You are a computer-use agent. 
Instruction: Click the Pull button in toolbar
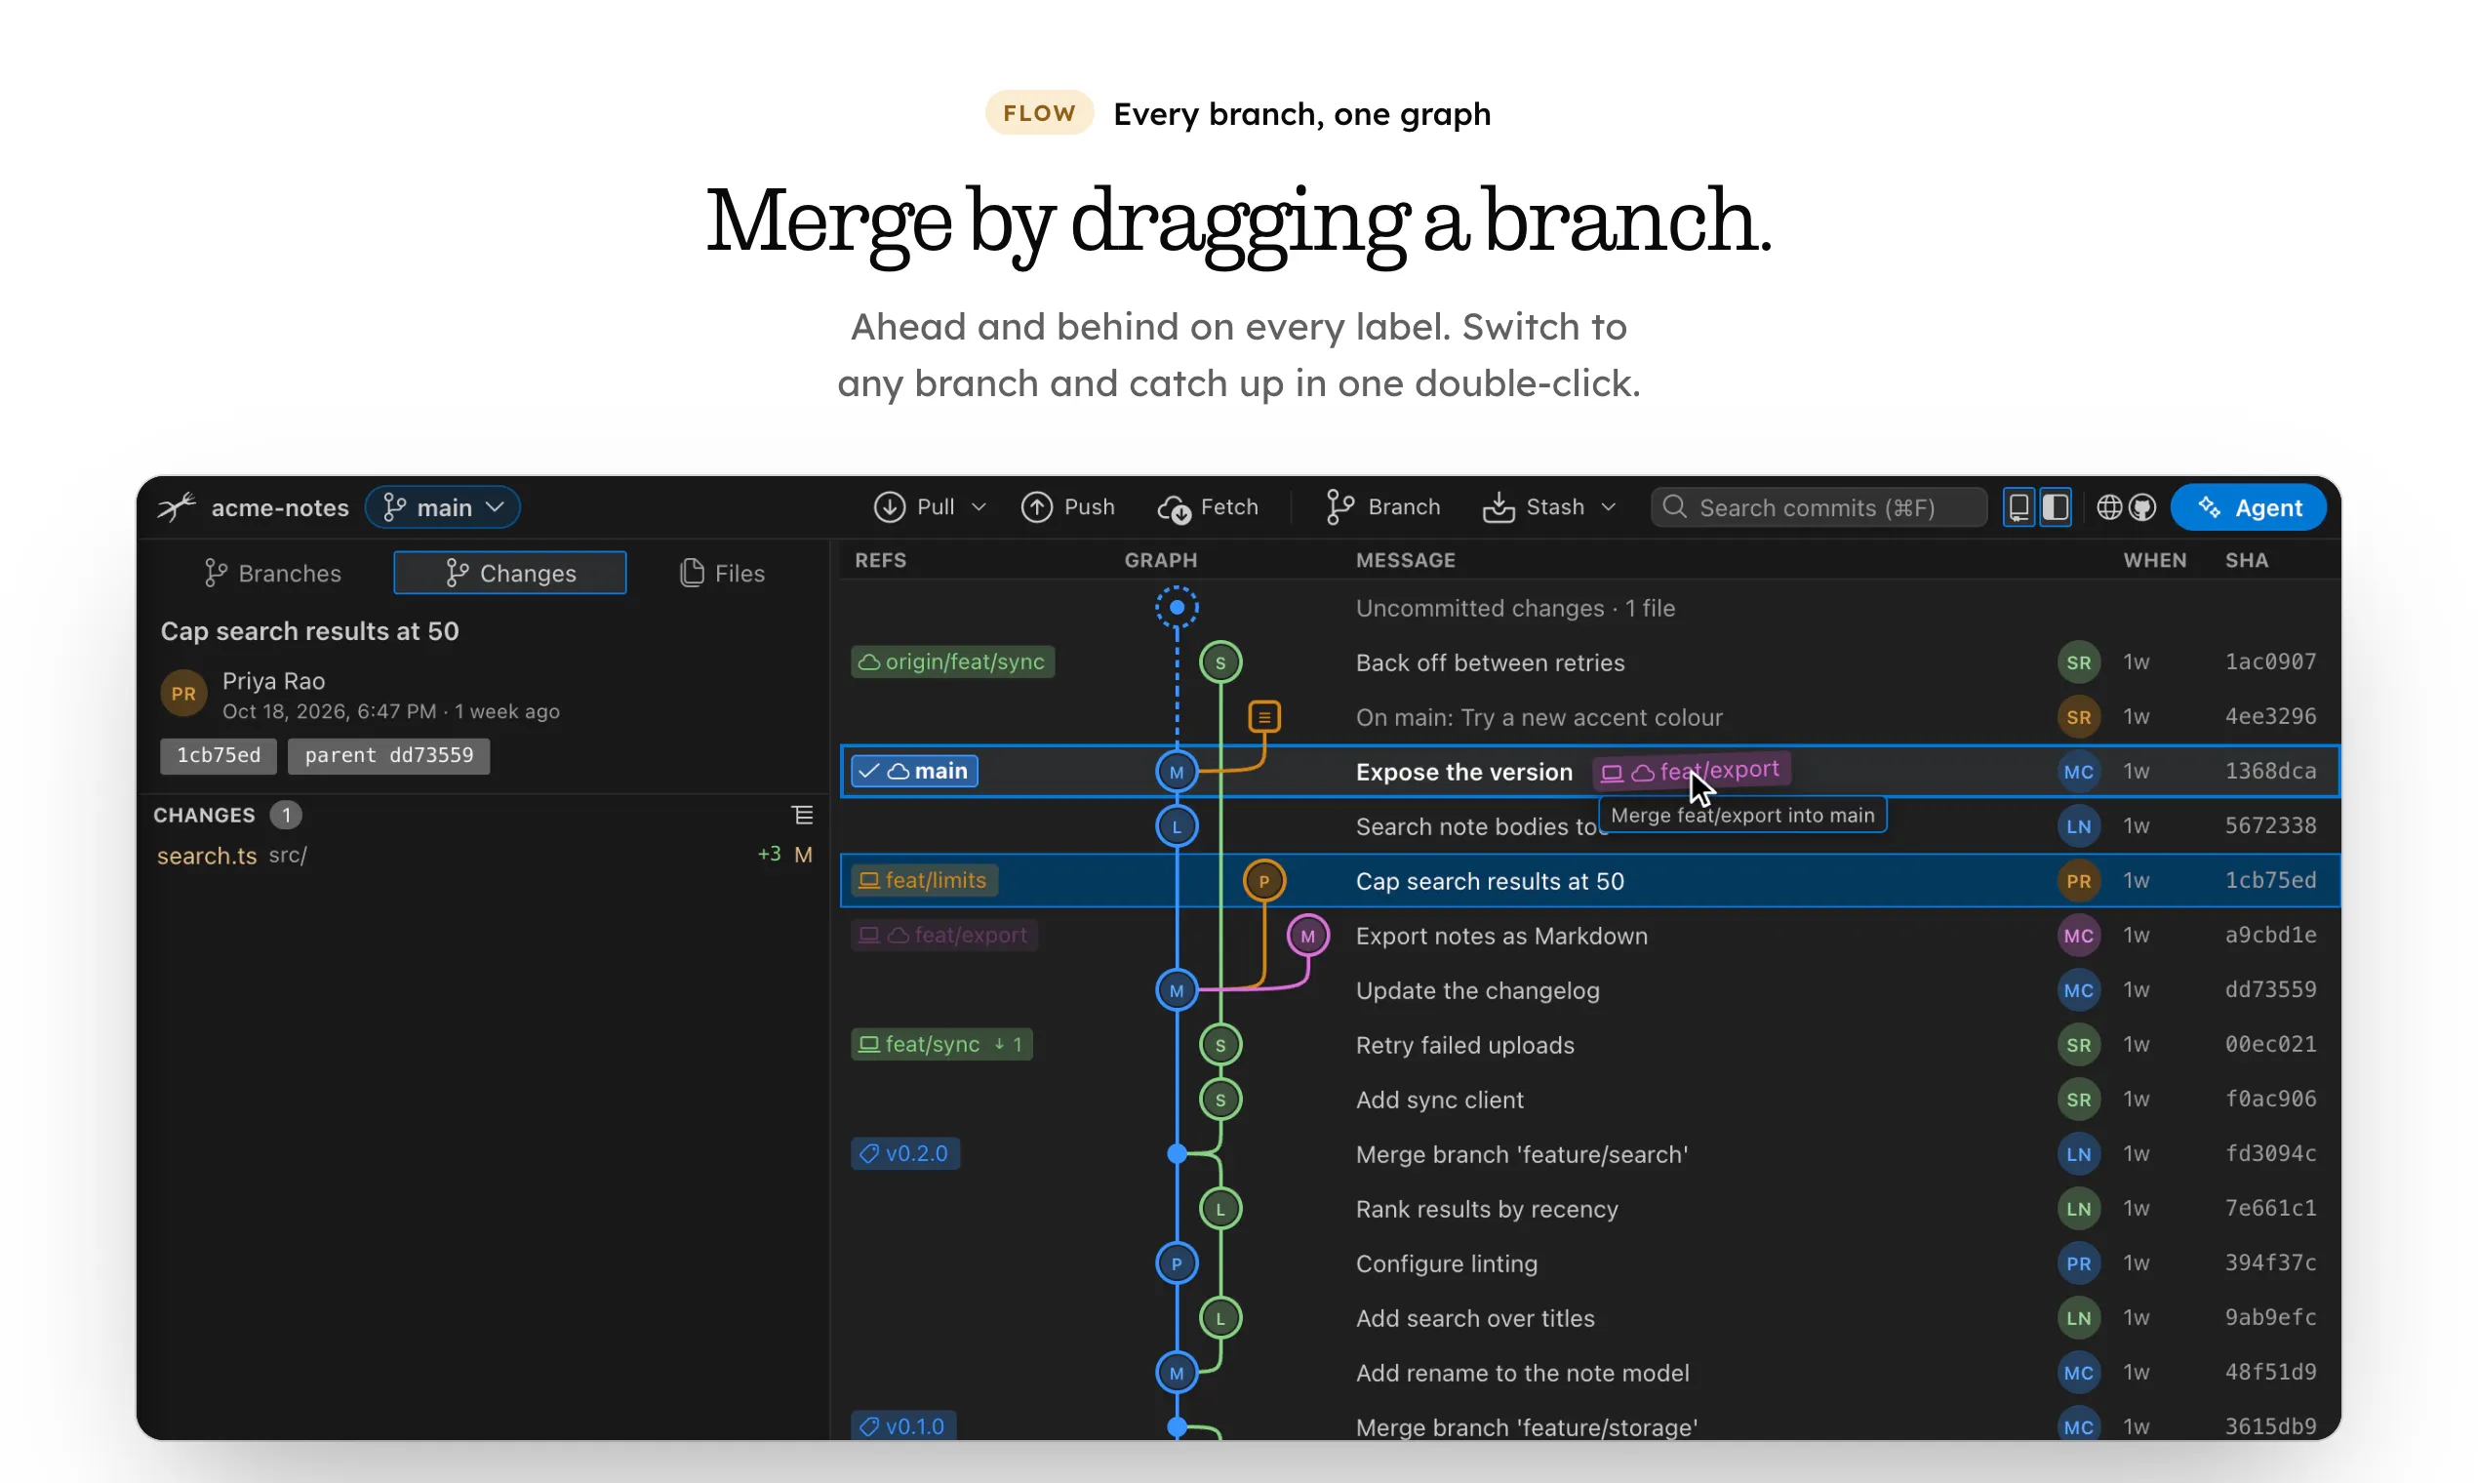click(x=915, y=507)
